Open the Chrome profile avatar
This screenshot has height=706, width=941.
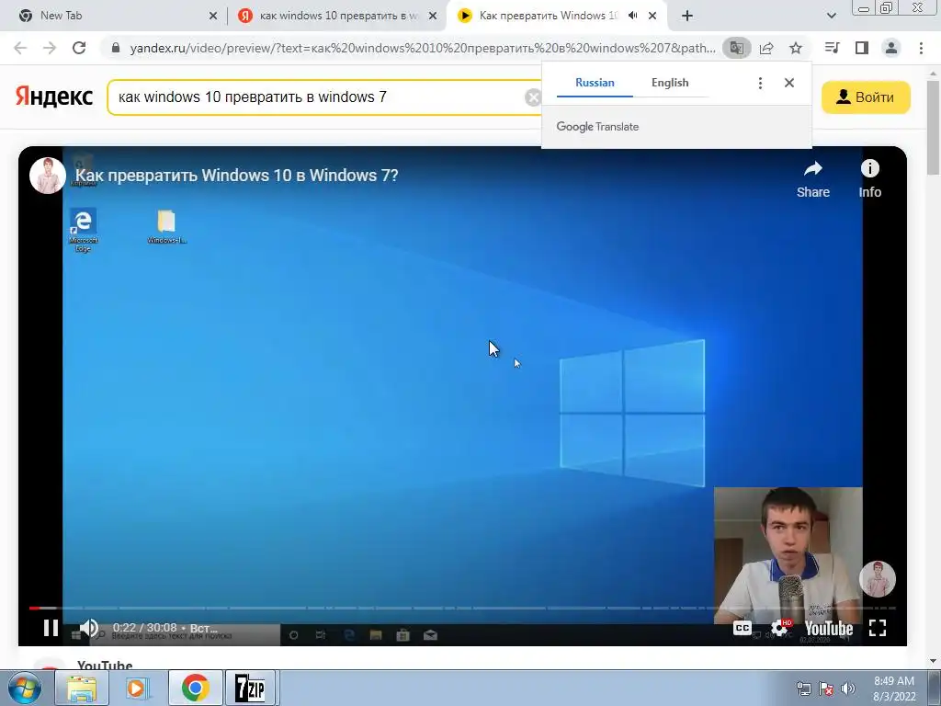pos(891,48)
